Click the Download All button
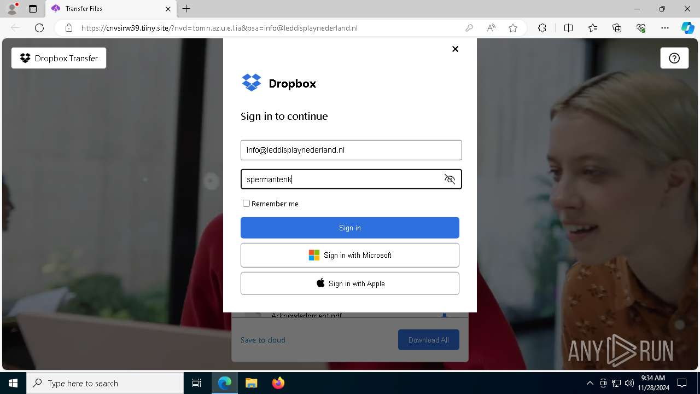 [429, 340]
